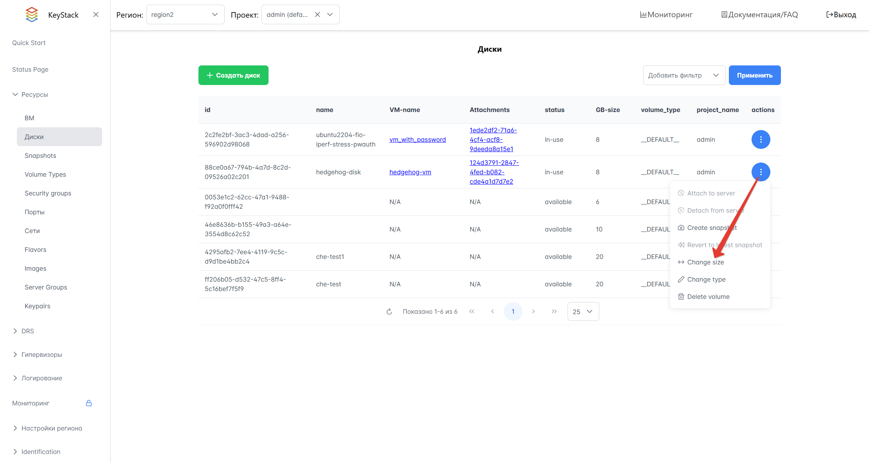This screenshot has width=869, height=463.
Task: Click the KeyStack logo icon
Action: [32, 14]
